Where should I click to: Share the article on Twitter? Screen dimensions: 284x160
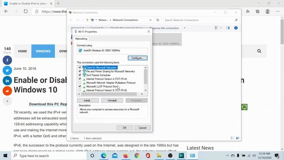pos(7,70)
